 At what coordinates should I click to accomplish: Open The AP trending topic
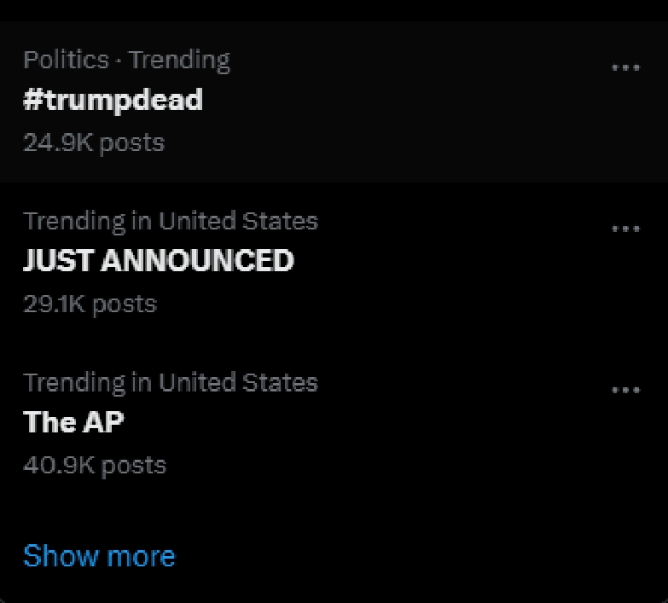[x=73, y=421]
